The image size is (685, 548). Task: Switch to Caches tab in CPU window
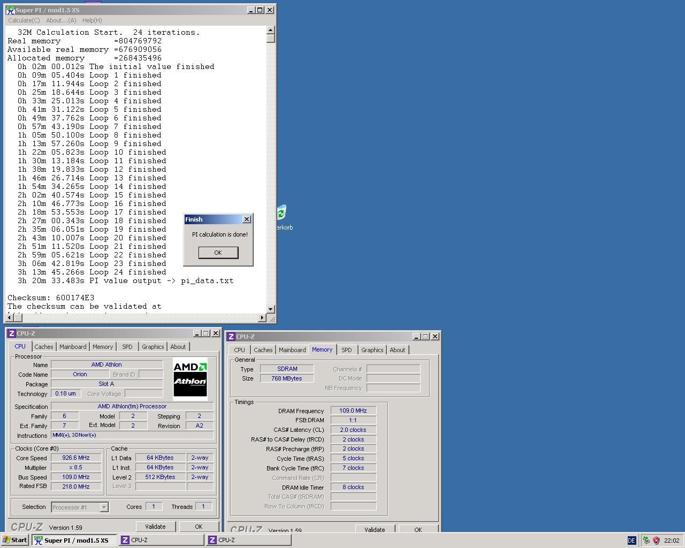pyautogui.click(x=44, y=347)
